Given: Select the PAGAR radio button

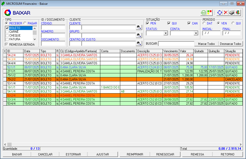Looking at the screenshot, I should (25, 23).
